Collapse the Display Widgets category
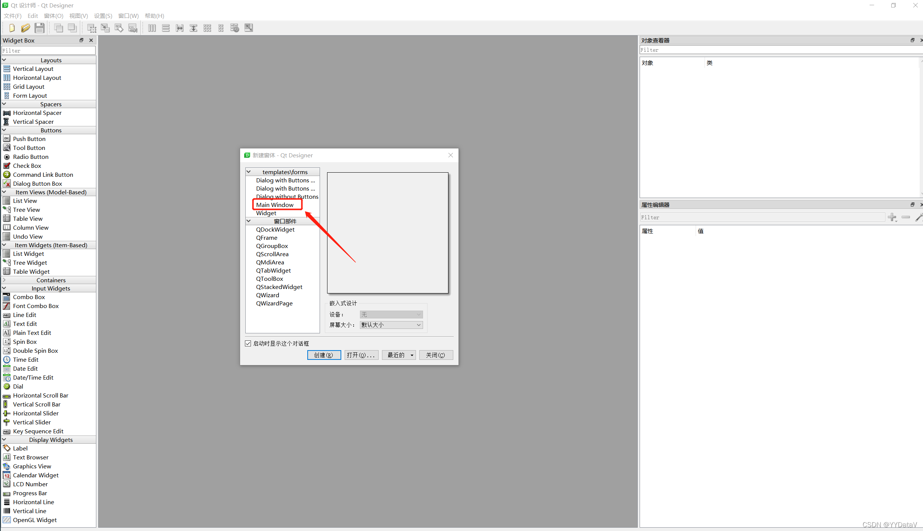Image resolution: width=923 pixels, height=531 pixels. (4, 440)
